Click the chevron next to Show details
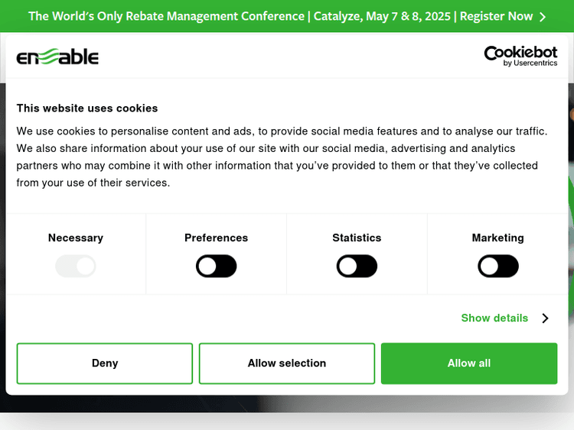 coord(545,318)
